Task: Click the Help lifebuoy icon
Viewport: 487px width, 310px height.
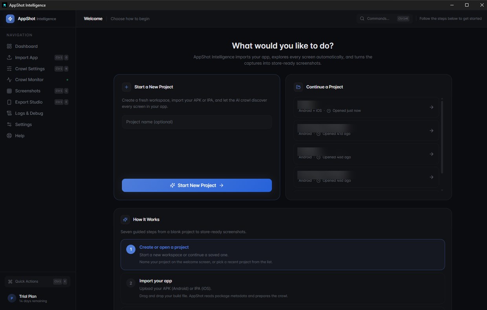Action: click(x=9, y=136)
